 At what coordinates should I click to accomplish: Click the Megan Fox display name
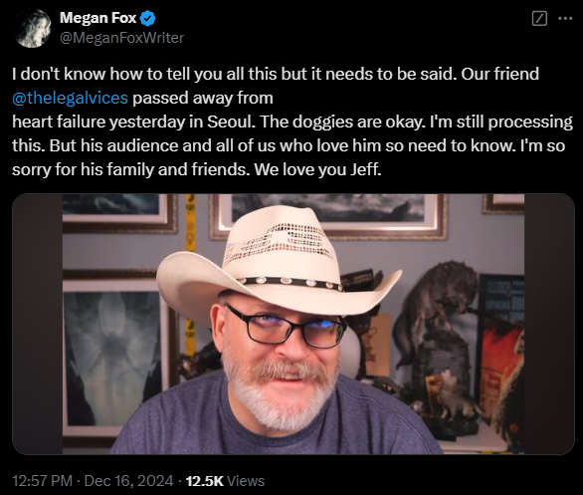[98, 18]
